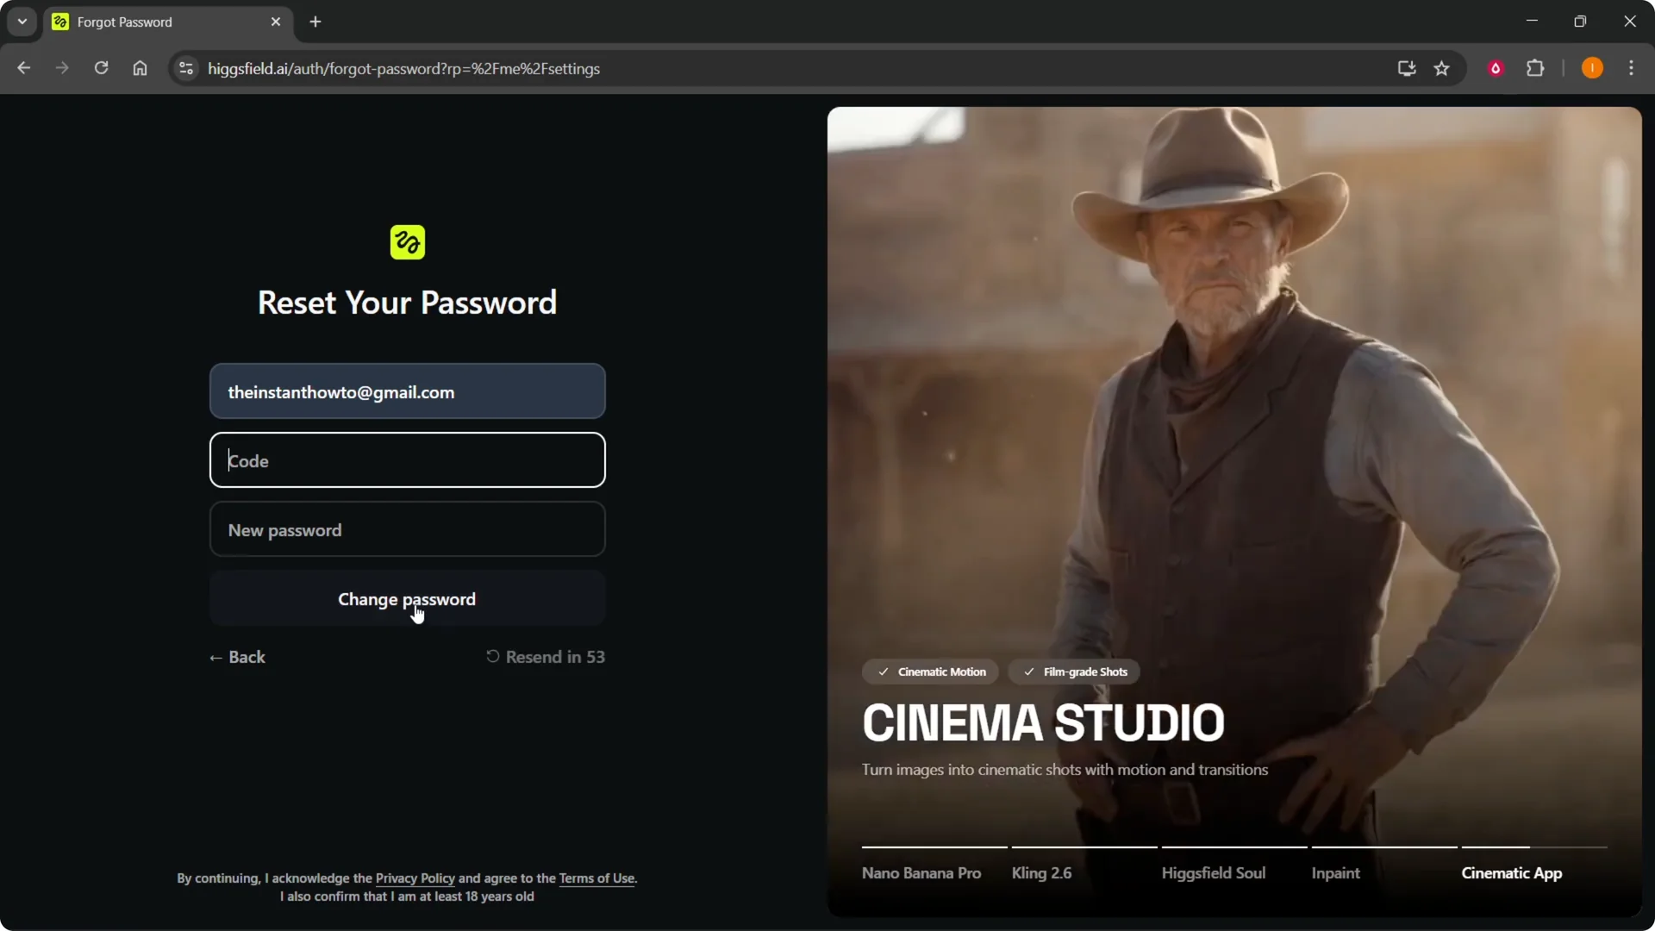Reload the current page

(101, 68)
